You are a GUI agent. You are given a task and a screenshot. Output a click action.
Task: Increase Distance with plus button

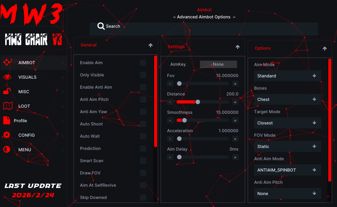(235, 102)
